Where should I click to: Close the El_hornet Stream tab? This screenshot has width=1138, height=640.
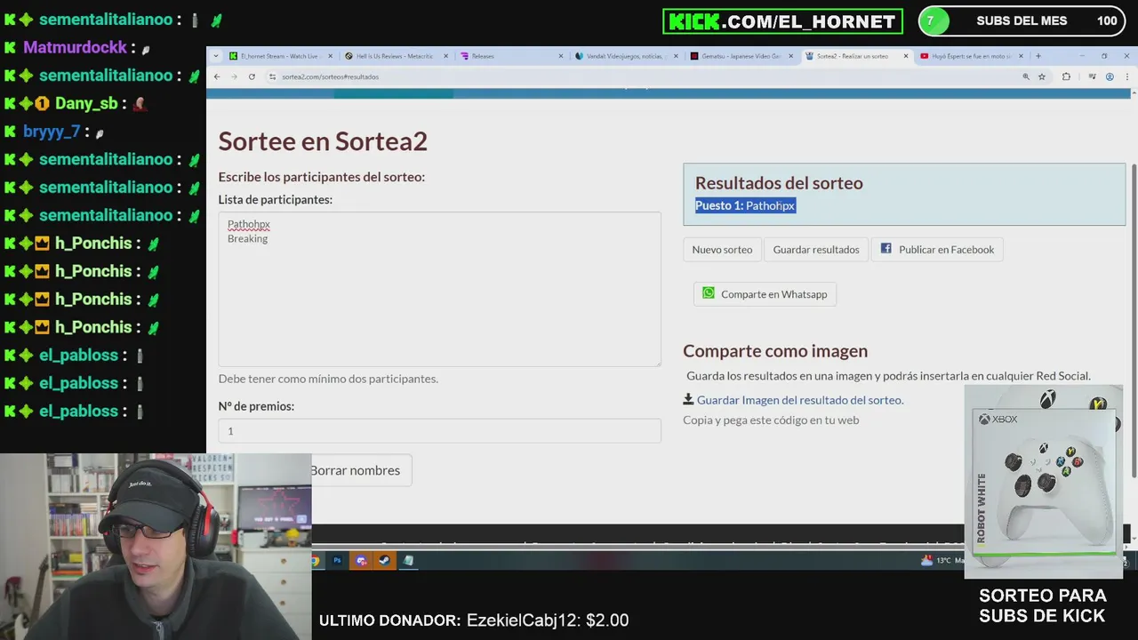[331, 56]
